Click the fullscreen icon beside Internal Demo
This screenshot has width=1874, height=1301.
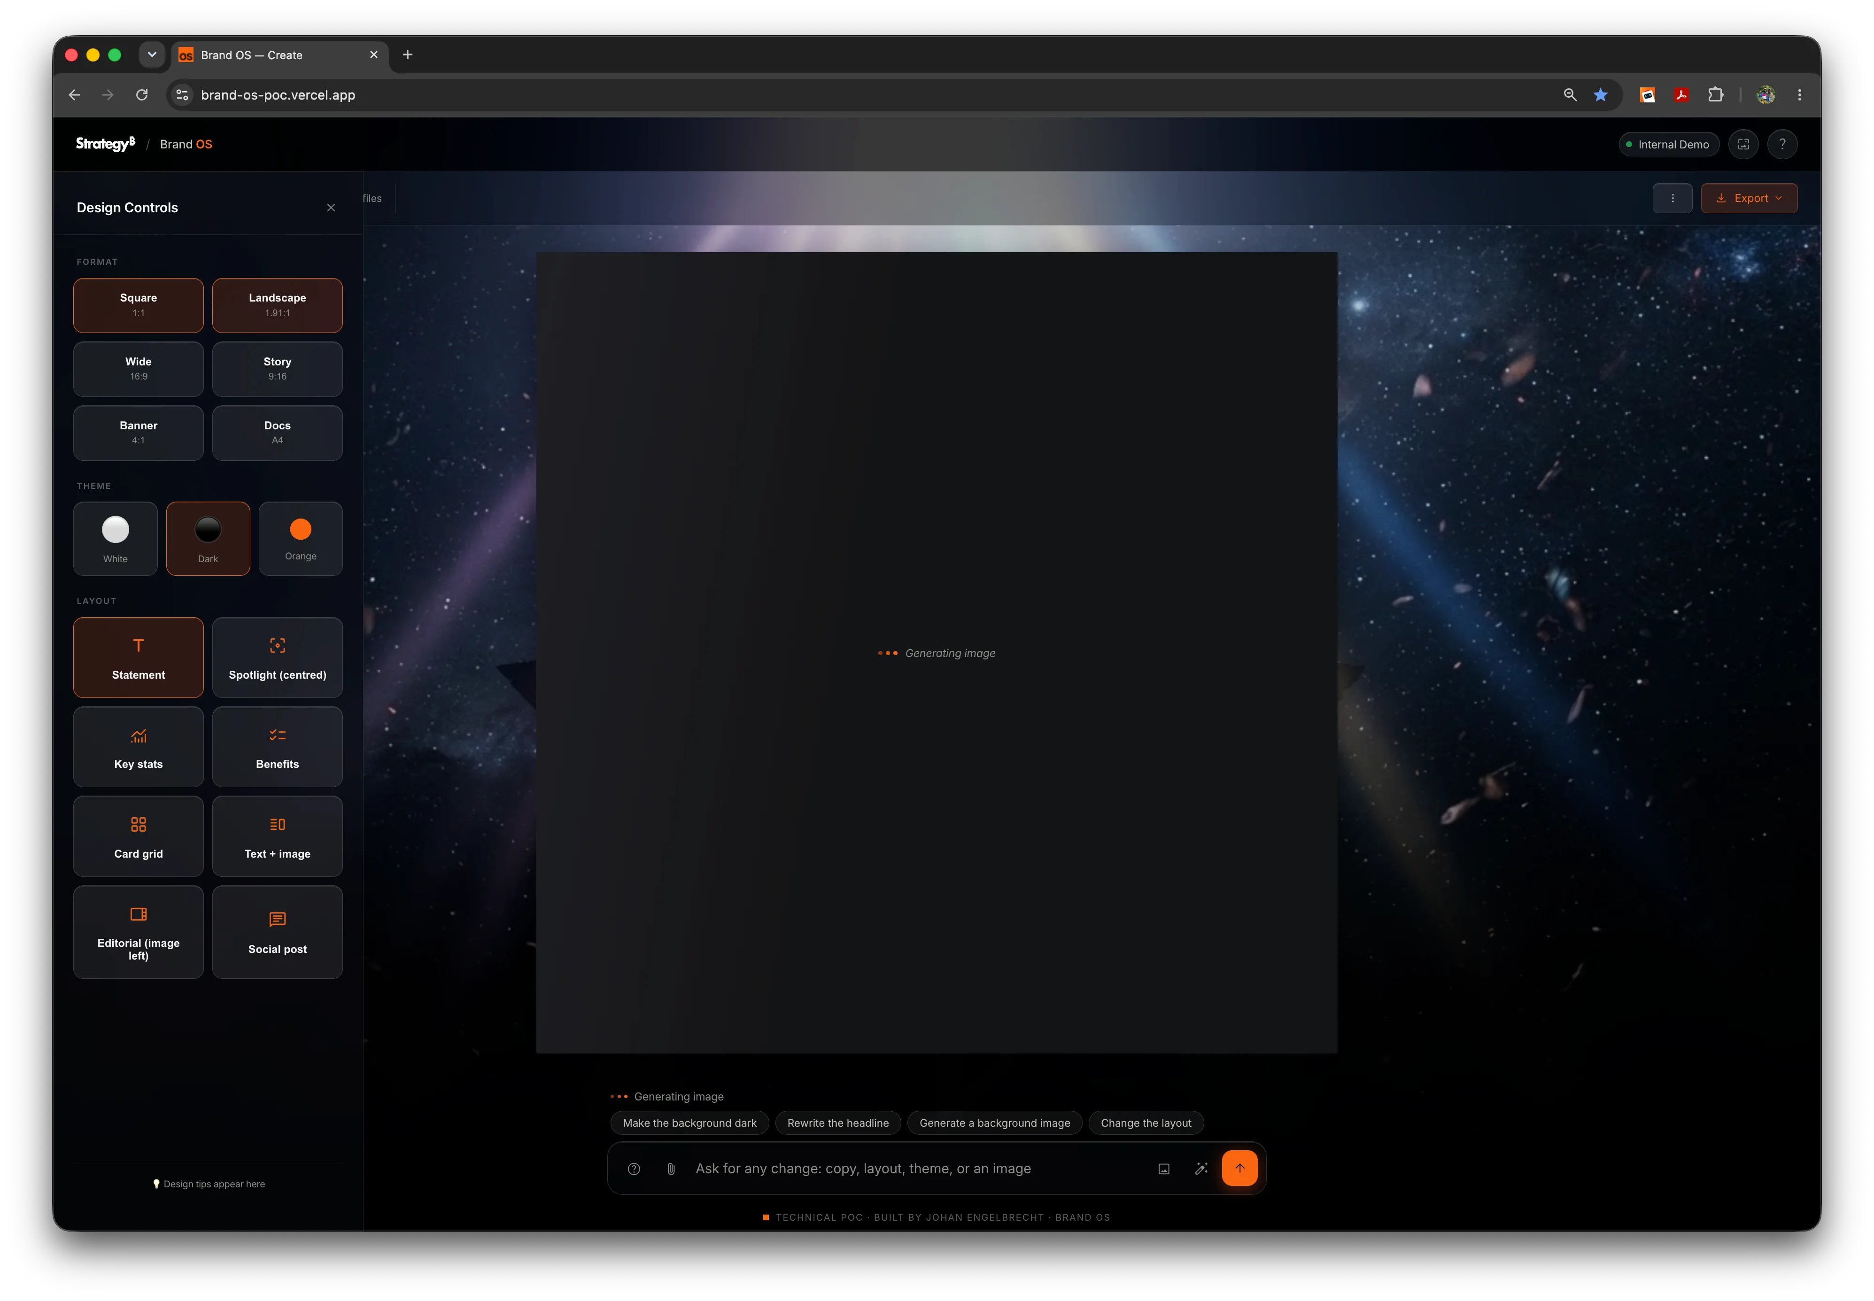[1743, 144]
